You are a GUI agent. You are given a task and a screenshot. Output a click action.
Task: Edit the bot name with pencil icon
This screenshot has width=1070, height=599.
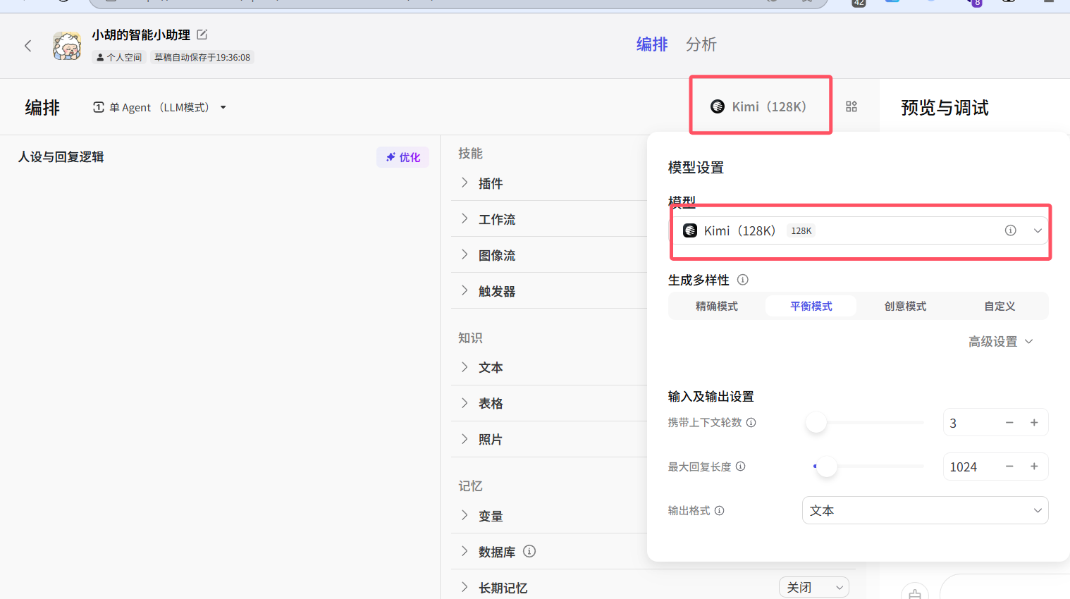pyautogui.click(x=202, y=35)
